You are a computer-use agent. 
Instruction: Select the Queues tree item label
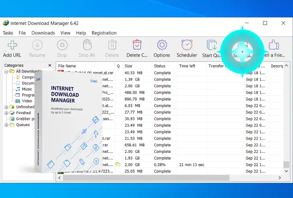pos(23,125)
